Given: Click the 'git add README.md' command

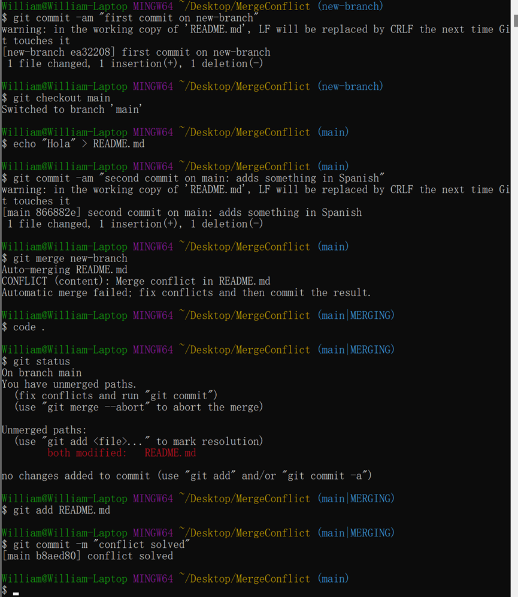Looking at the screenshot, I should pyautogui.click(x=62, y=510).
